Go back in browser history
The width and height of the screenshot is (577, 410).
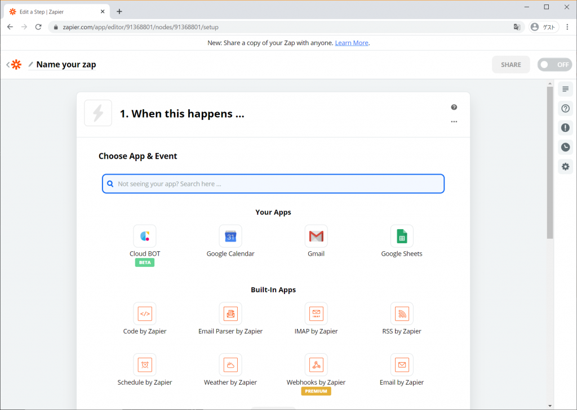point(10,27)
